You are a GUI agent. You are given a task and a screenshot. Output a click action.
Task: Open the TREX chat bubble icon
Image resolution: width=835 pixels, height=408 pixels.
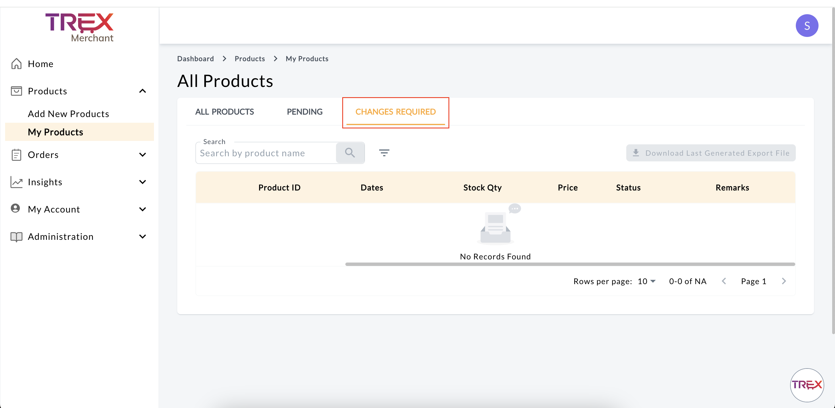coord(807,385)
